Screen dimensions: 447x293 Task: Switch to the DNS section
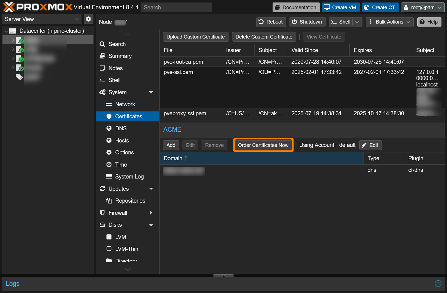[x=120, y=128]
